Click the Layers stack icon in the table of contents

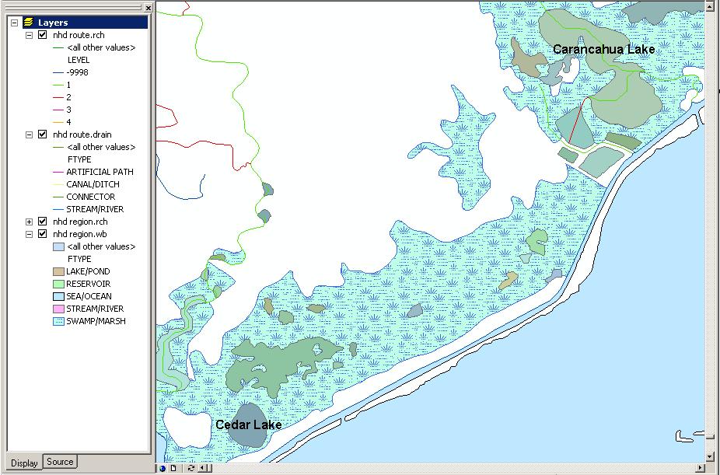coord(29,23)
